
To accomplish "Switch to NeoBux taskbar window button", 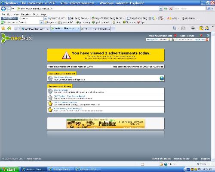I will [34, 169].
